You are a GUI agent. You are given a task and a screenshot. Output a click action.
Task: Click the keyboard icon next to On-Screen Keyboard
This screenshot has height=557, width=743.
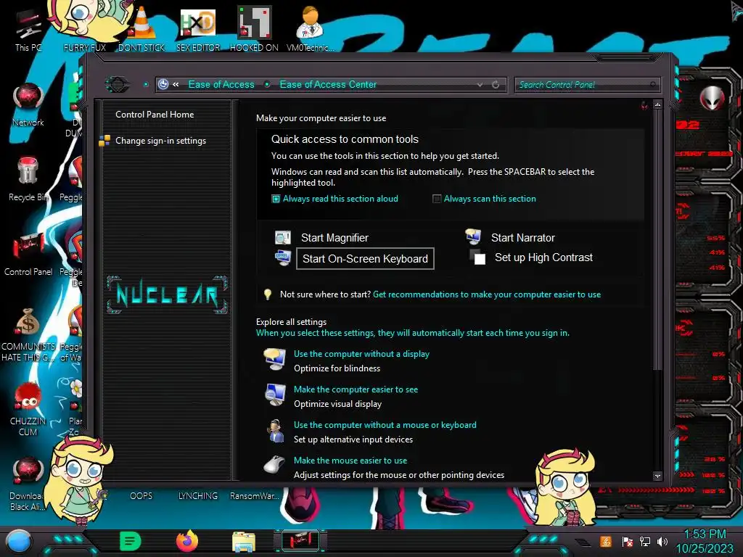283,258
